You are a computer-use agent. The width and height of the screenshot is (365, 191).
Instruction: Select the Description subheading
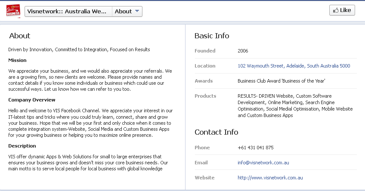(x=22, y=146)
